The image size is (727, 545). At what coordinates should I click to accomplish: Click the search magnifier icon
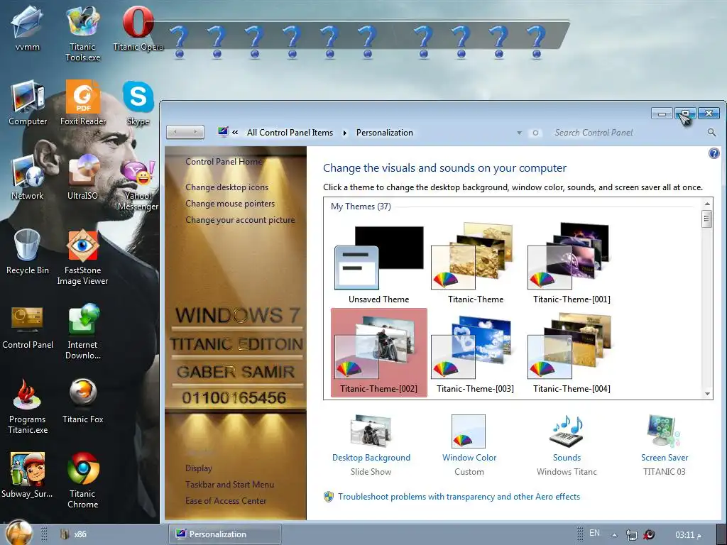711,133
